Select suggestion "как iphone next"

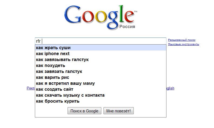coord(101,54)
